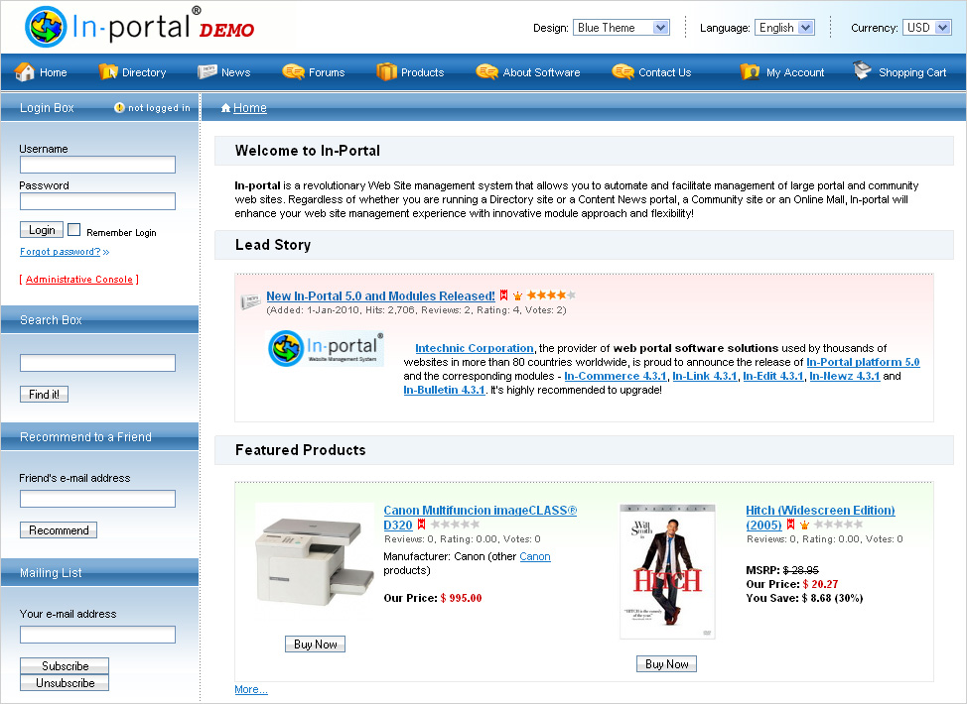Image resolution: width=967 pixels, height=704 pixels.
Task: Open the In-Link 4.3.1 link
Action: (x=705, y=376)
